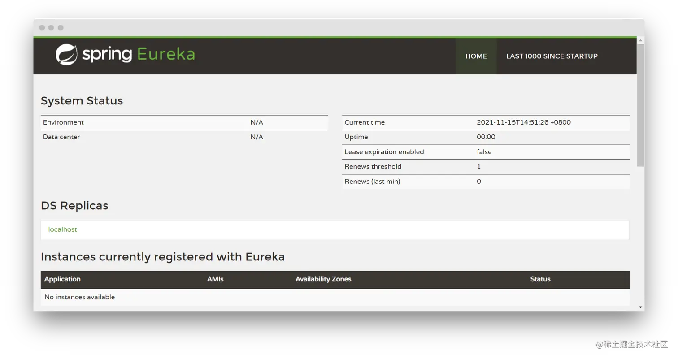Click the Application column header
Viewport: 678px width, 359px height.
pos(62,279)
